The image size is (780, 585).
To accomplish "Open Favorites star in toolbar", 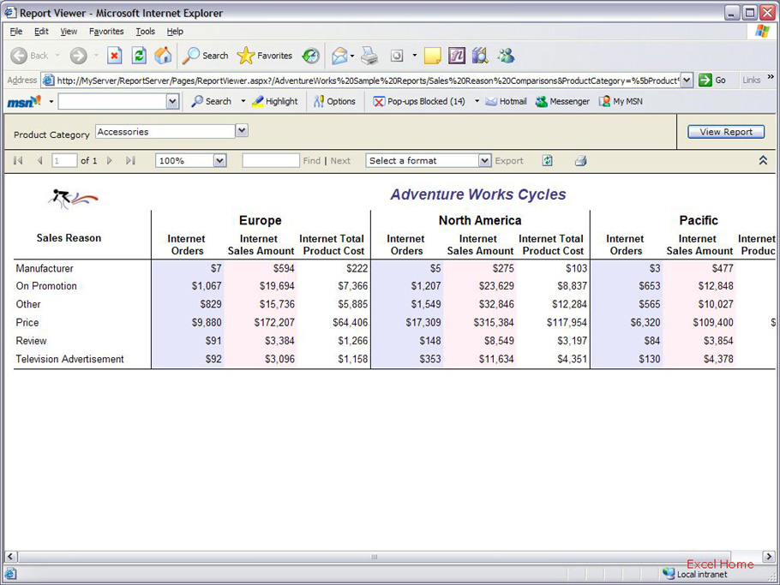I will coord(265,56).
